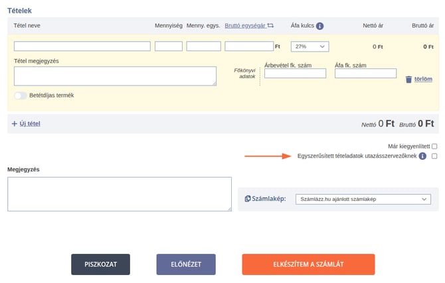The image size is (445, 283).
Task: Click into the Árbevétel fk. szám field
Action: (x=295, y=74)
